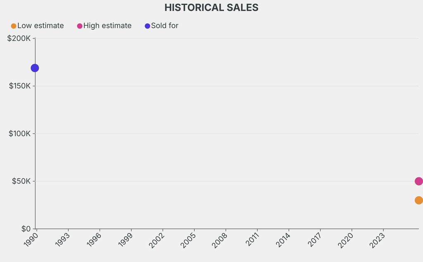Viewport: 423px width, 262px height.
Task: Click the $50K y-axis label
Action: point(21,181)
